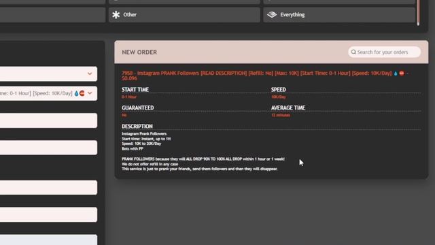Click the We do not offer refill line
This screenshot has width=435, height=245.
[x=150, y=164]
